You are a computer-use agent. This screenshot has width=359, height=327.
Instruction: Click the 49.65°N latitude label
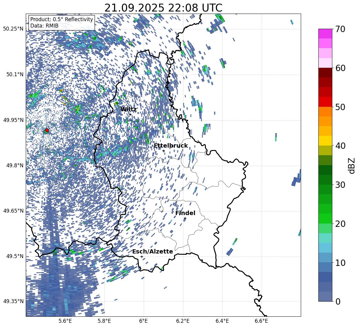coord(13,211)
